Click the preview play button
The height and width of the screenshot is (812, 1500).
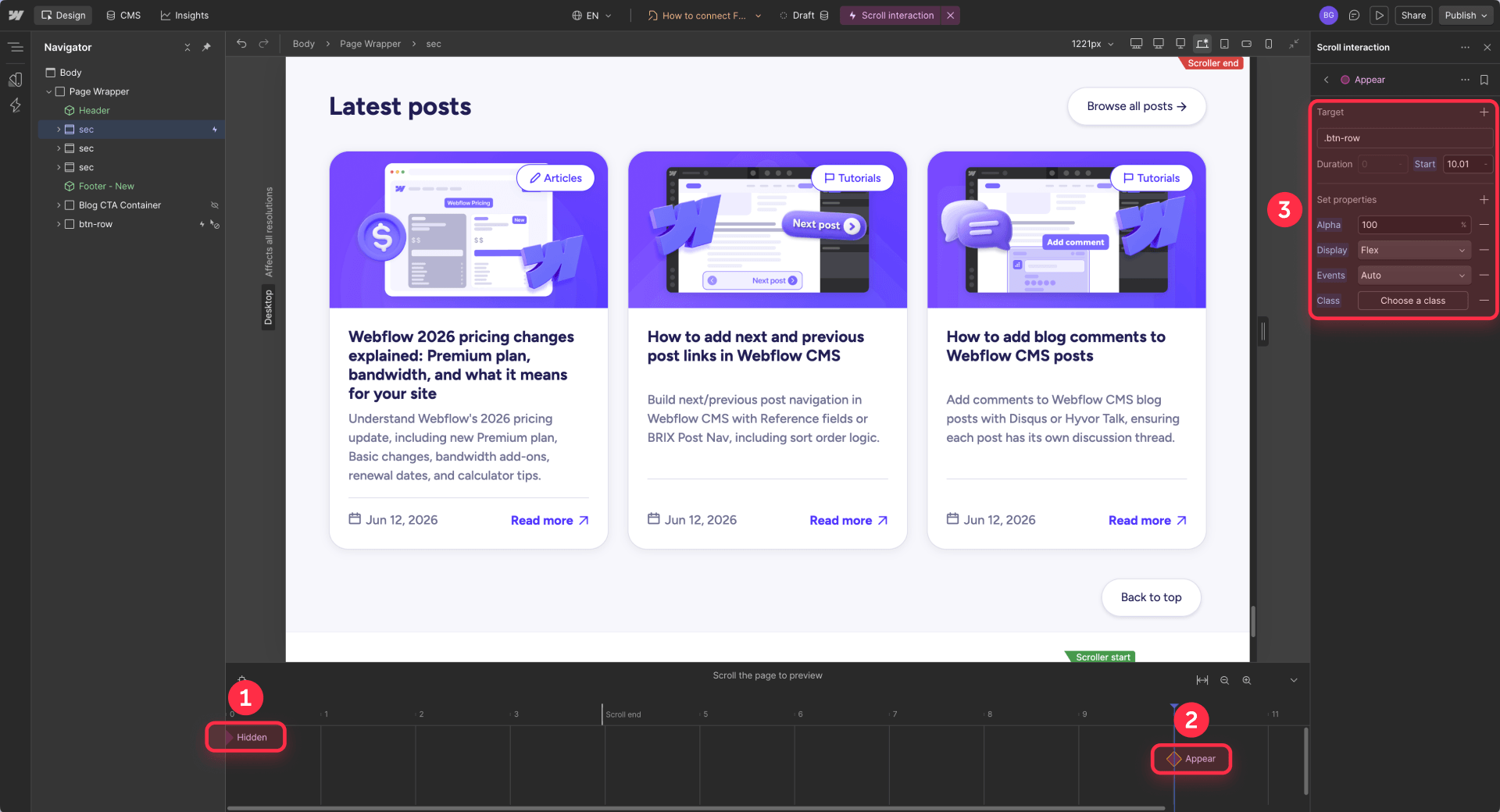coord(1380,15)
